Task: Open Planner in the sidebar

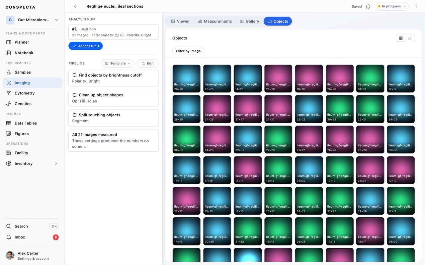Action: coord(32,42)
